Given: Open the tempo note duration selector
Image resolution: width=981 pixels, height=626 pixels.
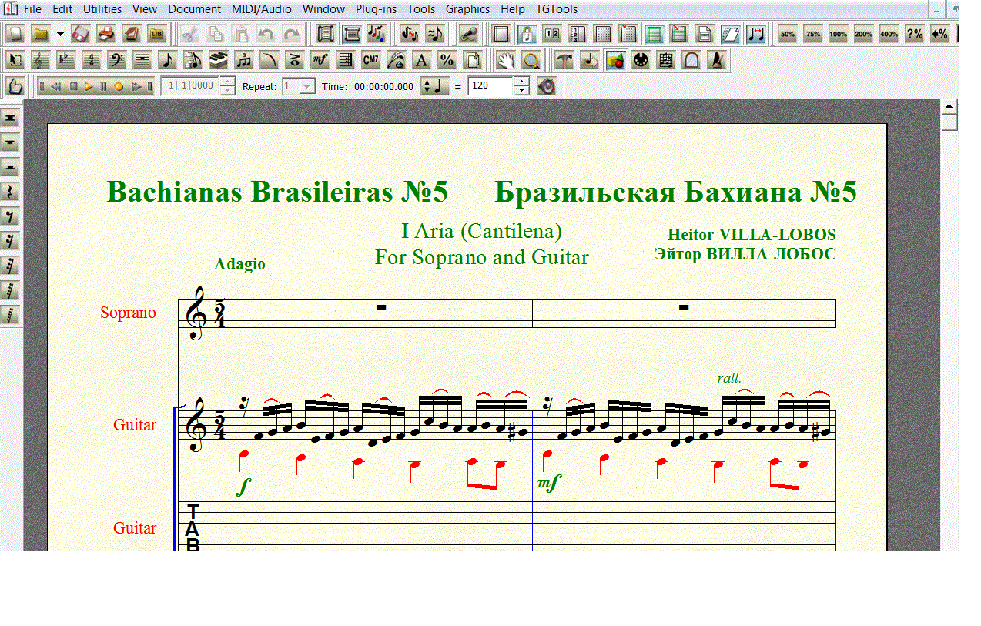Looking at the screenshot, I should tap(435, 86).
